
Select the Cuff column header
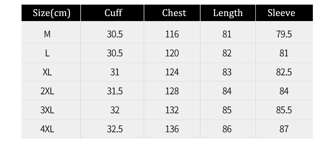(113, 13)
